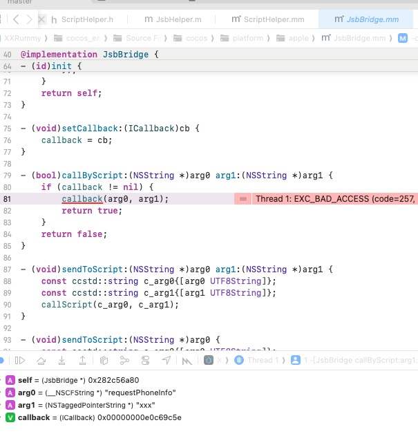The image size is (418, 445).
Task: Open cocos_en folder breadcrumb
Action: (x=77, y=38)
